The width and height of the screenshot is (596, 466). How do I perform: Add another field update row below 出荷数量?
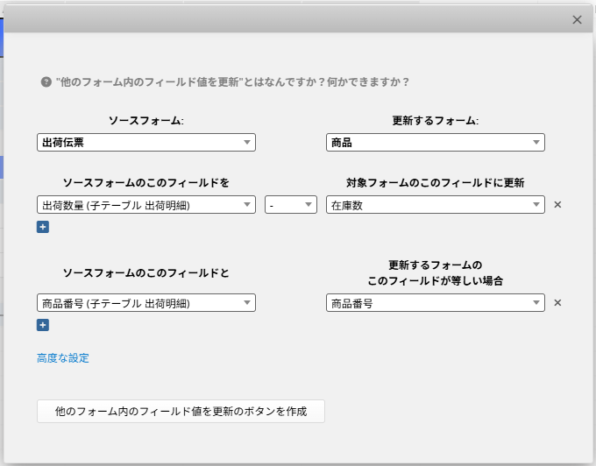[43, 227]
